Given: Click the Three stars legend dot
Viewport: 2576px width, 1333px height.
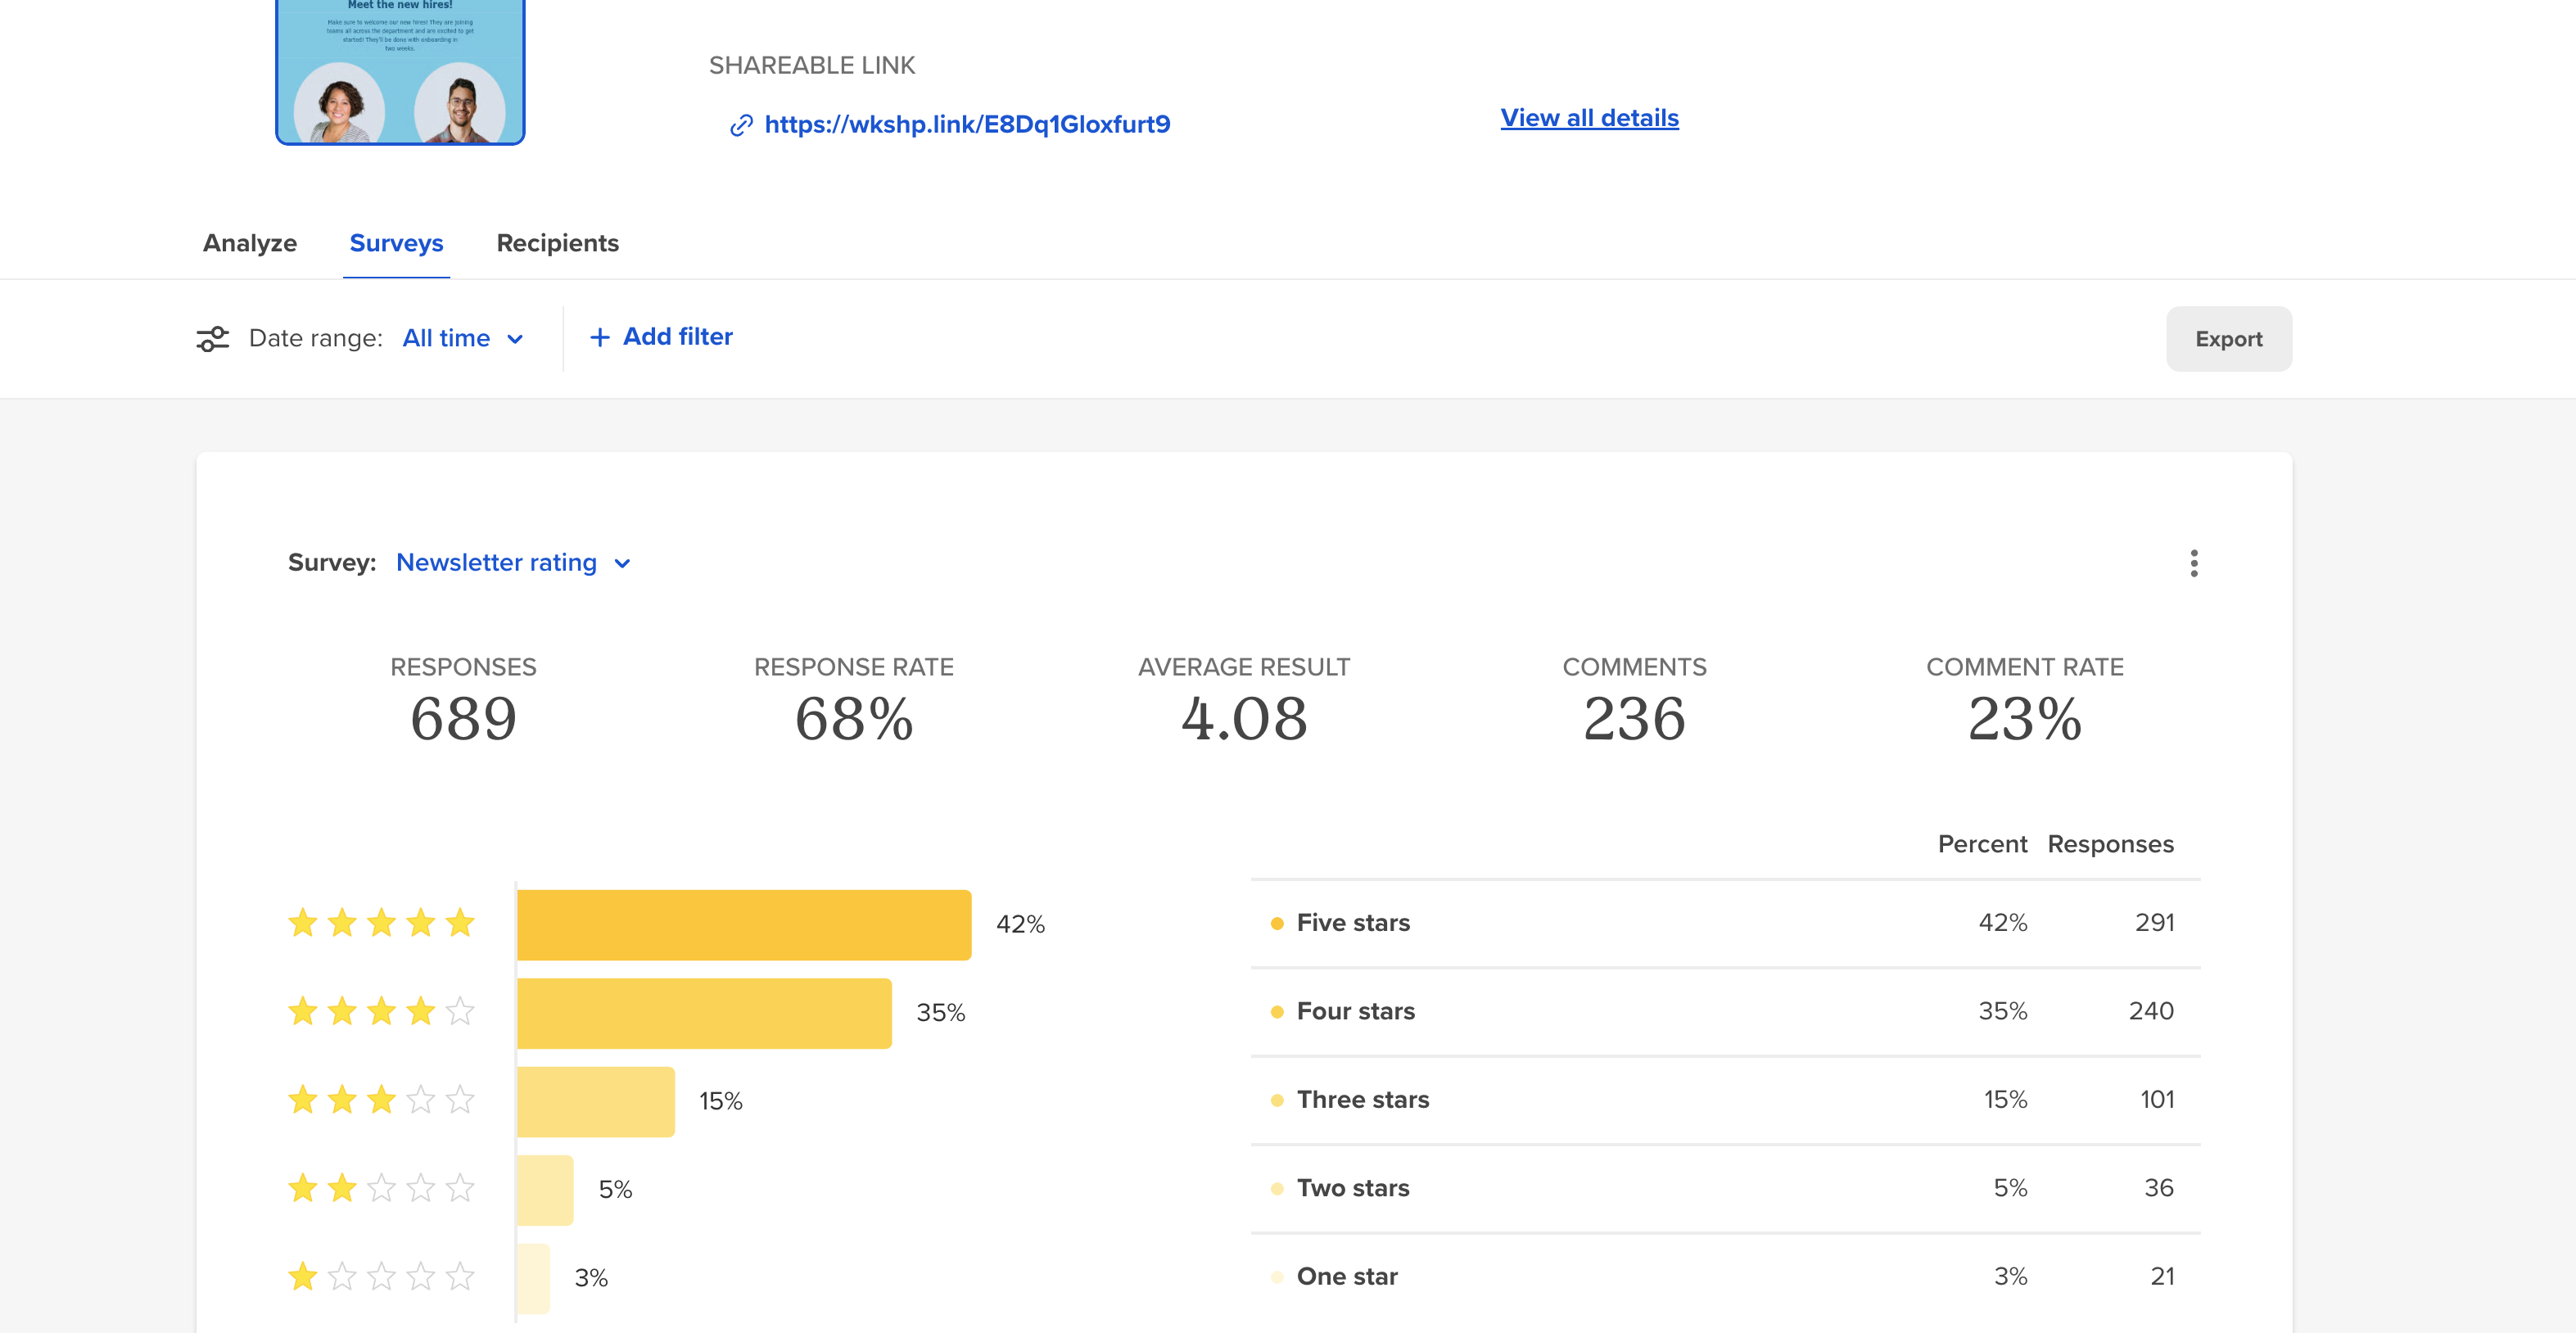Looking at the screenshot, I should [1277, 1101].
